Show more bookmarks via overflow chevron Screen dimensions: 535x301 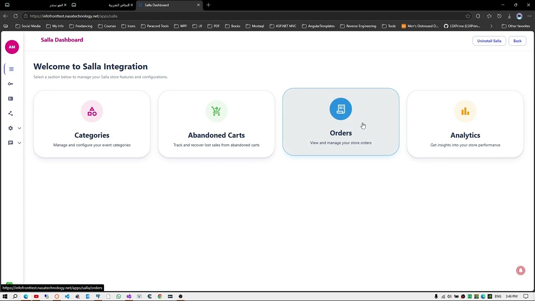tap(491, 26)
